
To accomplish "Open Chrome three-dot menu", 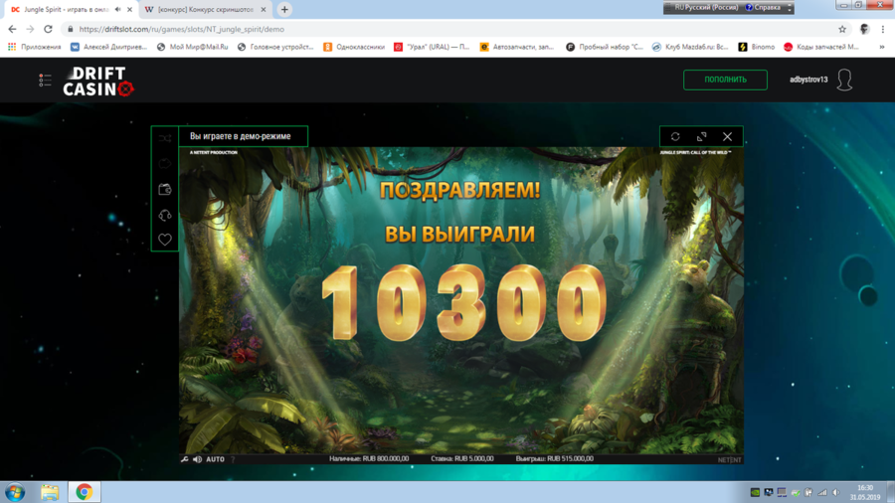I will coord(882,29).
